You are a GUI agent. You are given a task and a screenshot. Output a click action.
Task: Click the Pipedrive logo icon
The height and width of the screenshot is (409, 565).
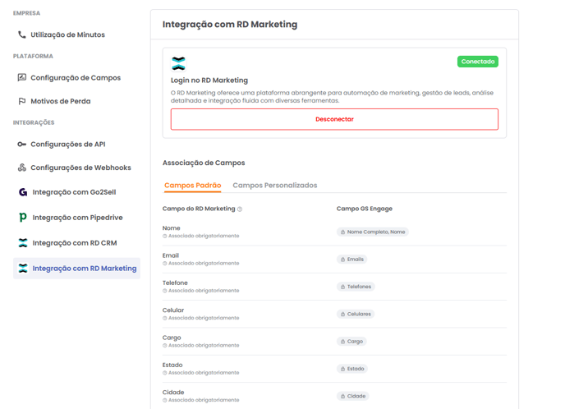click(x=23, y=218)
